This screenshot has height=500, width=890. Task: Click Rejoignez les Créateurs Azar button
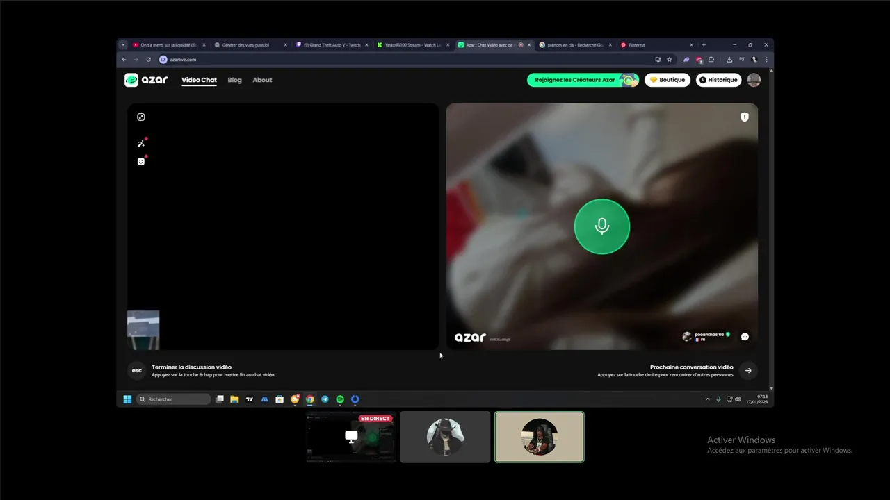pos(583,80)
